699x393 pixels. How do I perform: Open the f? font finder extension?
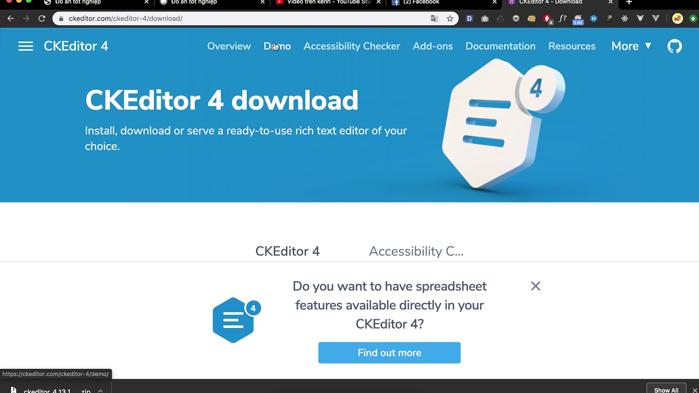(562, 19)
